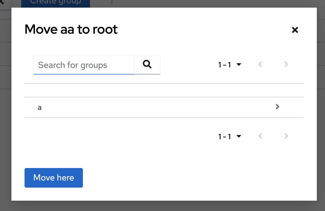This screenshot has height=211, width=325.
Task: Expand group 'a' with the right chevron
Action: [277, 107]
